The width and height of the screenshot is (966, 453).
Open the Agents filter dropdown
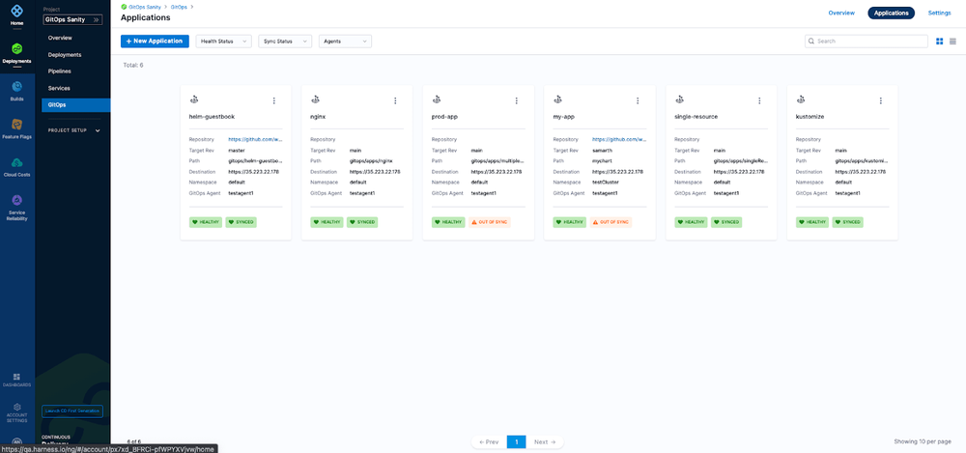345,42
